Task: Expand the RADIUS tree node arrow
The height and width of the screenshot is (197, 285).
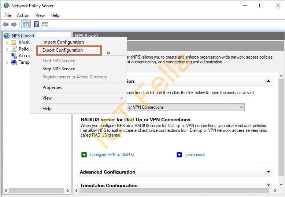Action: pos(7,43)
